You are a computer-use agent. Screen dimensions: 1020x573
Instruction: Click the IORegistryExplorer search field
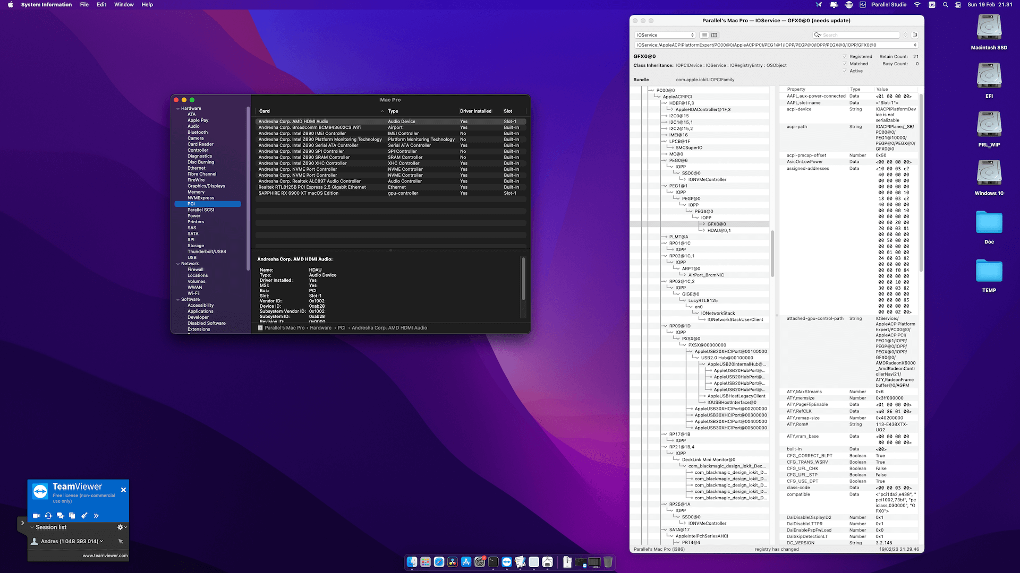click(856, 35)
